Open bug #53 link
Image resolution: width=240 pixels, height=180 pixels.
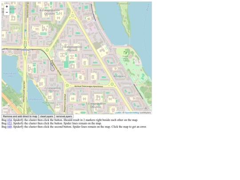9,123
